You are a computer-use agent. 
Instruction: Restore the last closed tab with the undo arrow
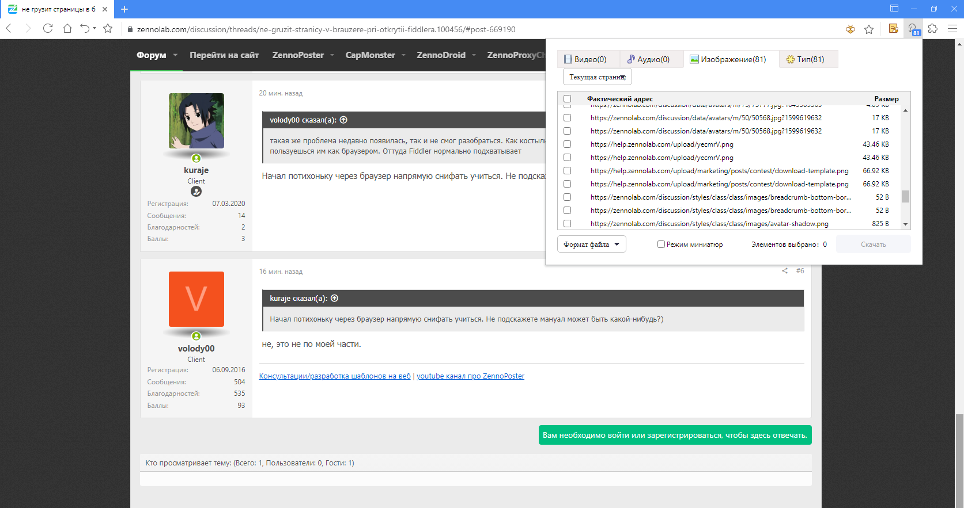85,28
